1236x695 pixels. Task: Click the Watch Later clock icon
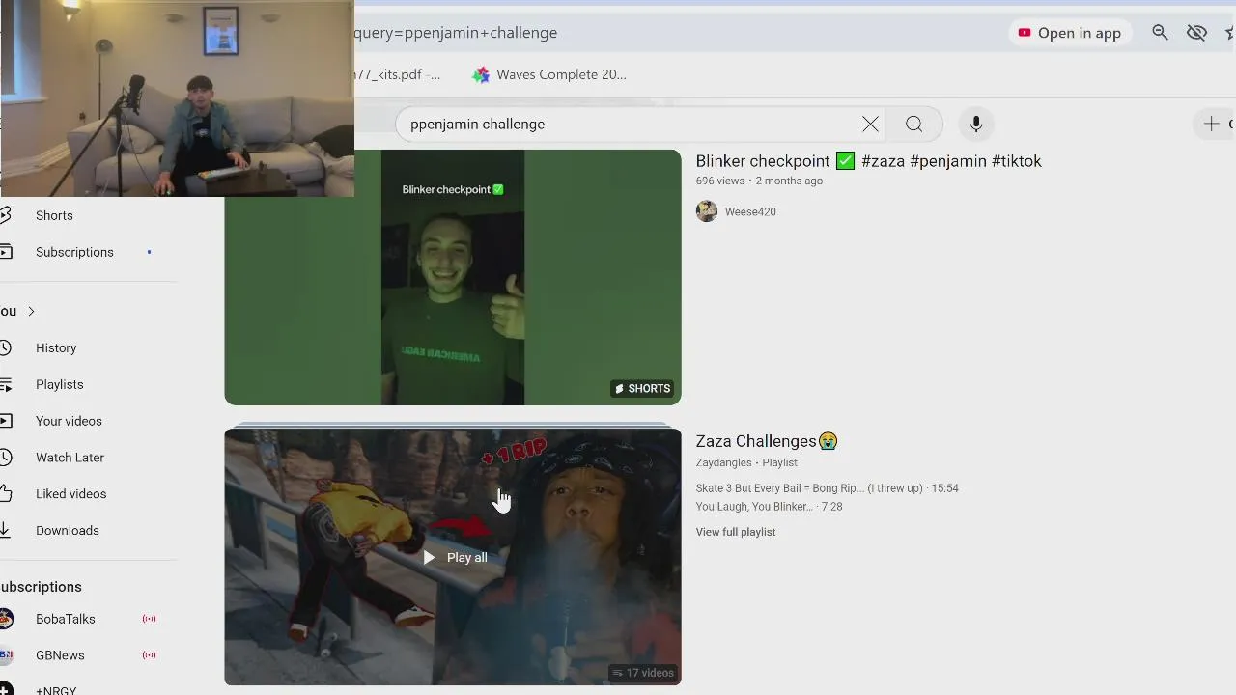pyautogui.click(x=5, y=458)
